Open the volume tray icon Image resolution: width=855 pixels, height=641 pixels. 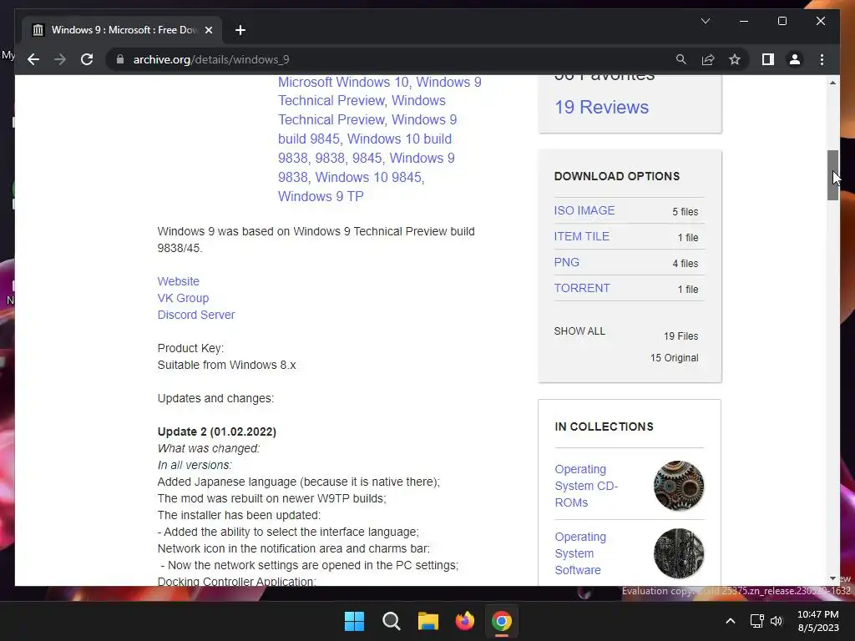(x=777, y=621)
